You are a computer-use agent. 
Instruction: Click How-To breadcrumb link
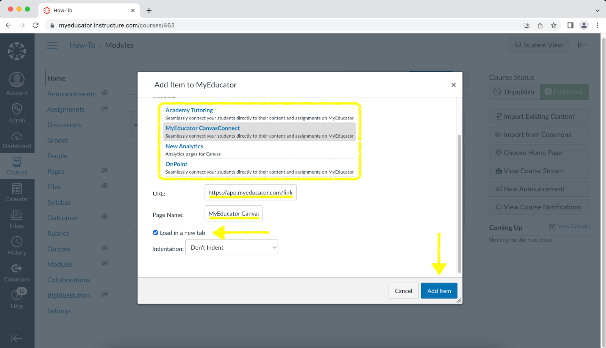coord(82,45)
